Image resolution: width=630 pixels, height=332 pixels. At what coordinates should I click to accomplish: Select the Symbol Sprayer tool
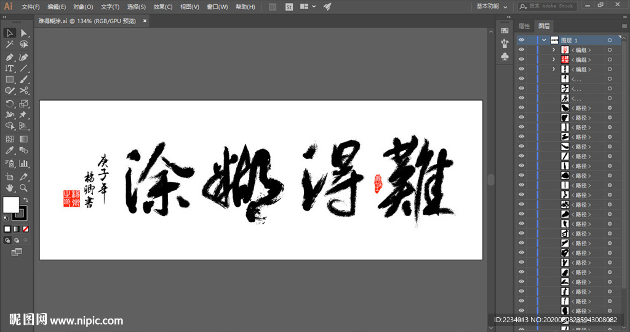pyautogui.click(x=10, y=163)
